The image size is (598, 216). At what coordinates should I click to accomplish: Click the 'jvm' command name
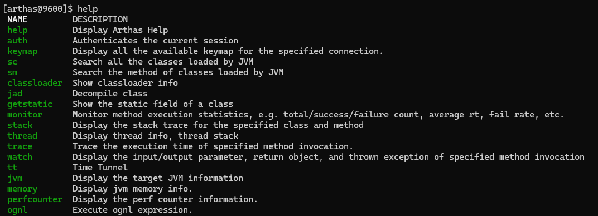click(x=15, y=178)
